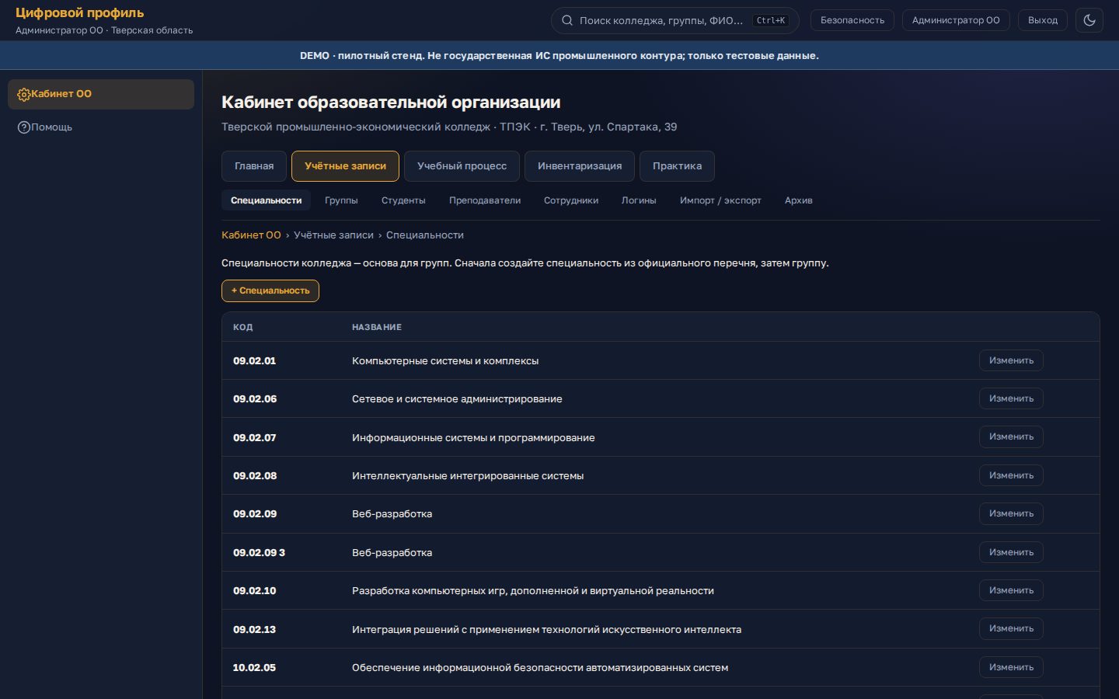This screenshot has width=1119, height=699.
Task: Open the Инвентаризация tab
Action: click(580, 166)
